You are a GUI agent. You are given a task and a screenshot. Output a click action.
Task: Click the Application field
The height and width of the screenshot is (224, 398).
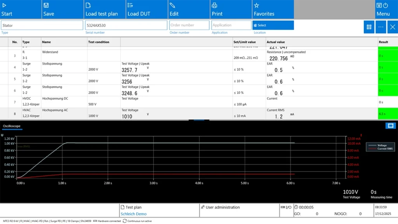coord(231,25)
